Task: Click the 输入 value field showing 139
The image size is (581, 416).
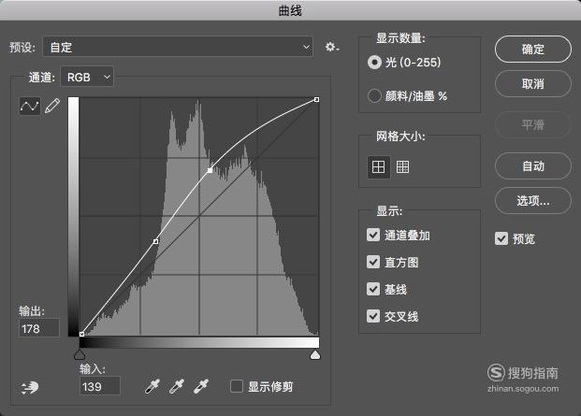Action: (x=100, y=386)
